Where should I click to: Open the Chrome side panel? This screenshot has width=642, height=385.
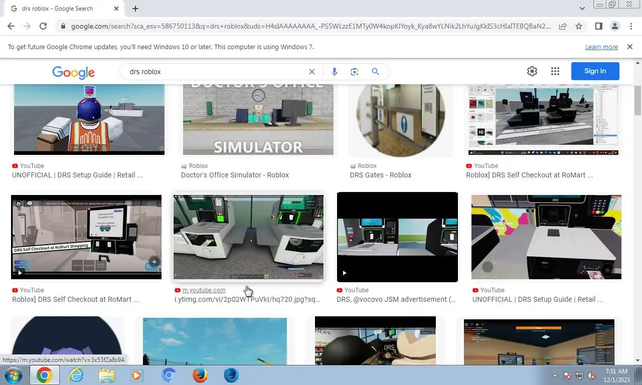tap(599, 26)
